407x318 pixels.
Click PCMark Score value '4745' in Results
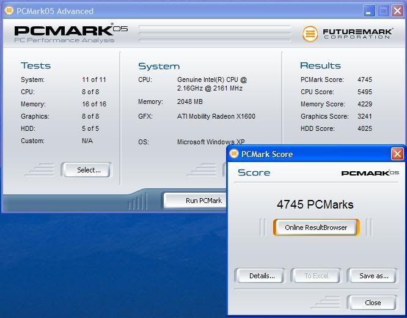point(365,79)
